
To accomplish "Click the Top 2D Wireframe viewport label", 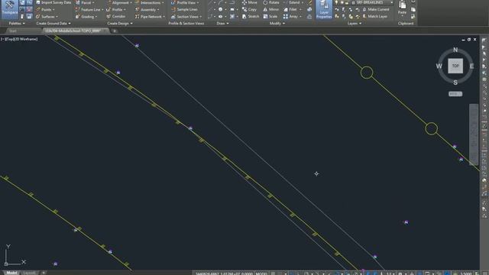I will [x=19, y=39].
